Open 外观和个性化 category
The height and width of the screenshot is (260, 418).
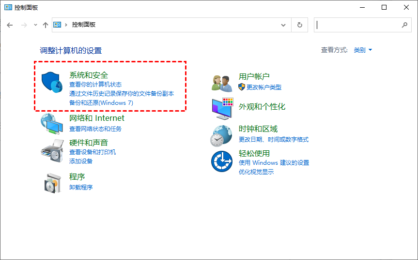pyautogui.click(x=262, y=107)
